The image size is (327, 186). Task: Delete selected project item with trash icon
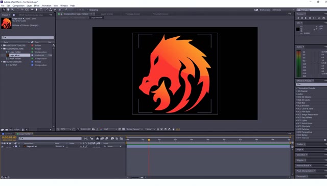pos(23,130)
